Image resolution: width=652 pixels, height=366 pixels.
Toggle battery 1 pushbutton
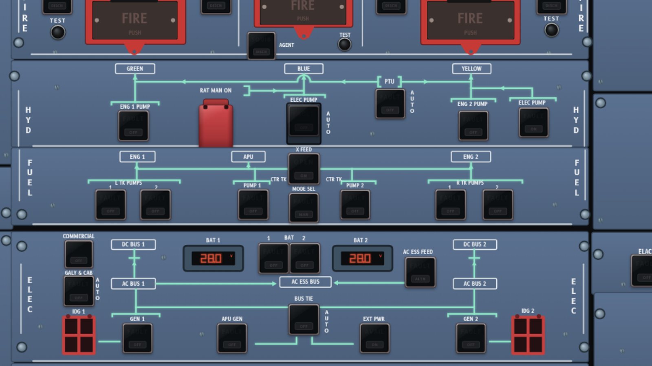(x=273, y=258)
